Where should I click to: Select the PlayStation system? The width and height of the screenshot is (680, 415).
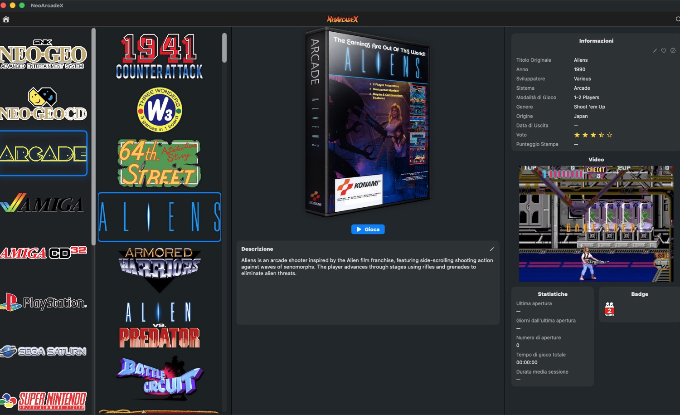(x=44, y=302)
